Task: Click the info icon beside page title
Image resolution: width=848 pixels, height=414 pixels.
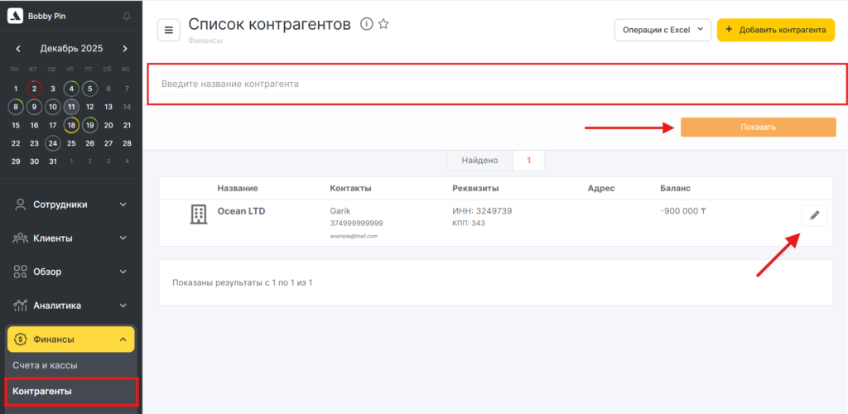Action: 367,24
